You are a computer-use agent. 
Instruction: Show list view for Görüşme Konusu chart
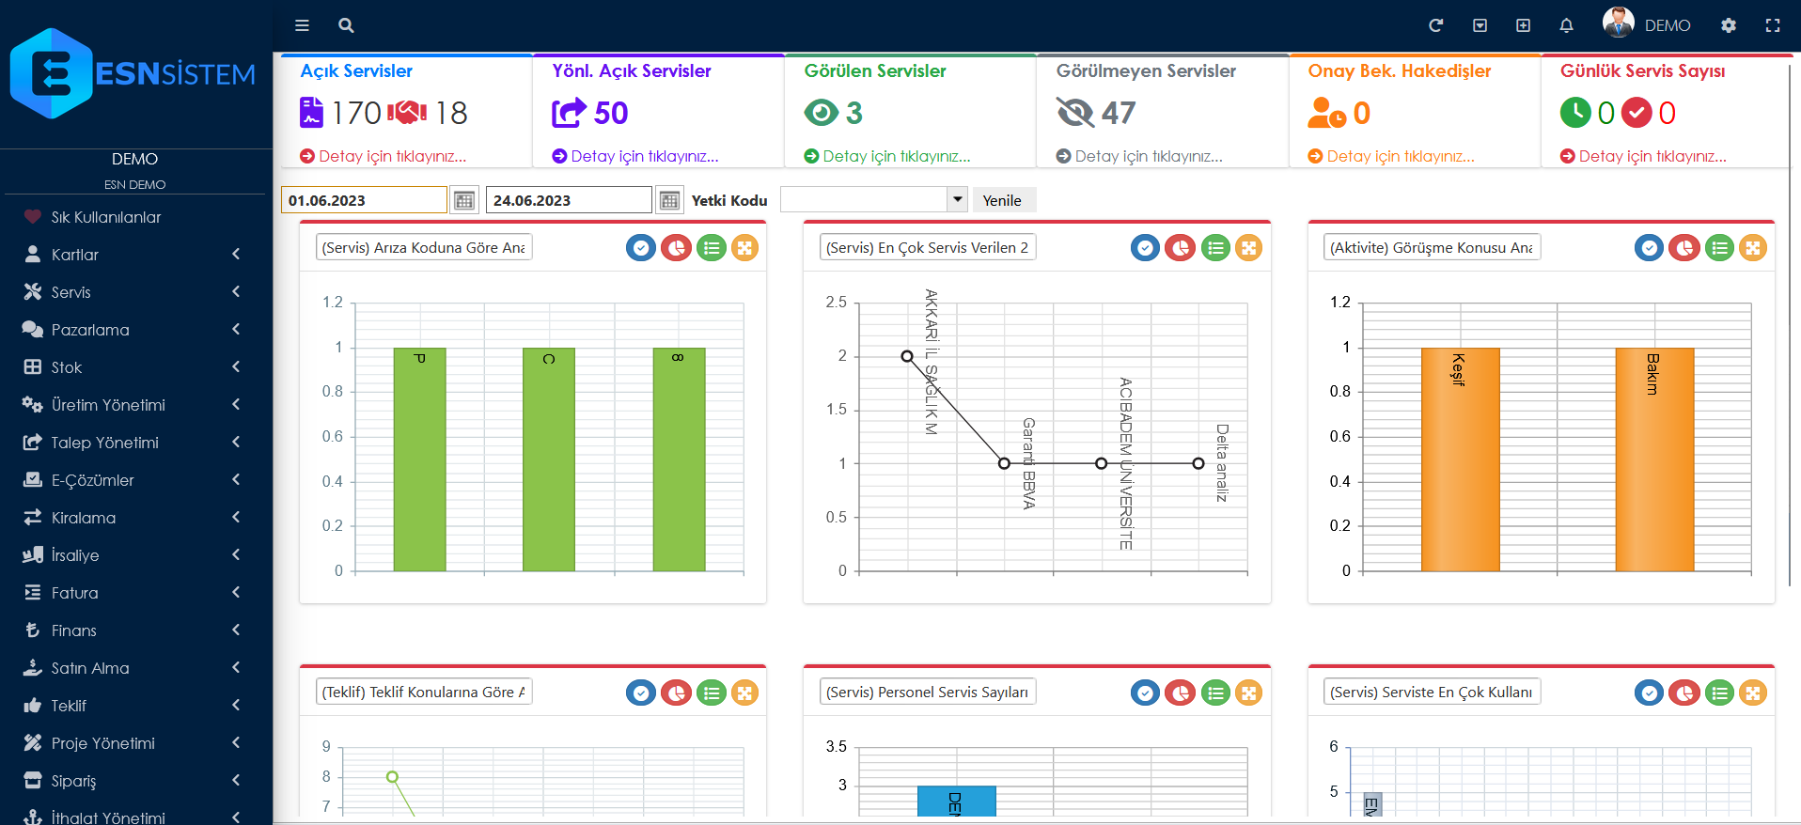(1719, 248)
